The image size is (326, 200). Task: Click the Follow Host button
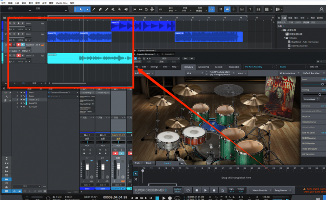tap(177, 190)
